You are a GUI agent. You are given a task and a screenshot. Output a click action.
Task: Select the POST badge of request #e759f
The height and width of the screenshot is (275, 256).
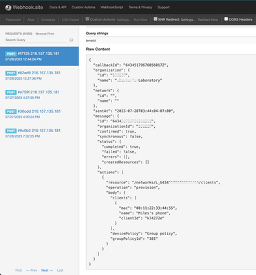[x=11, y=92]
